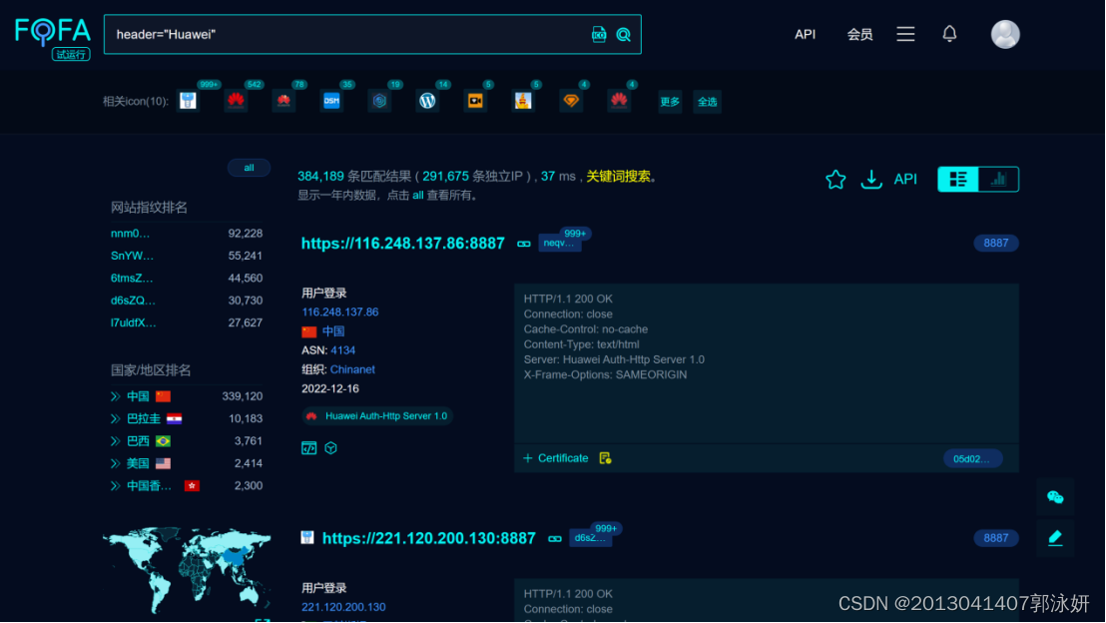Click organization Chinanet link

click(352, 369)
